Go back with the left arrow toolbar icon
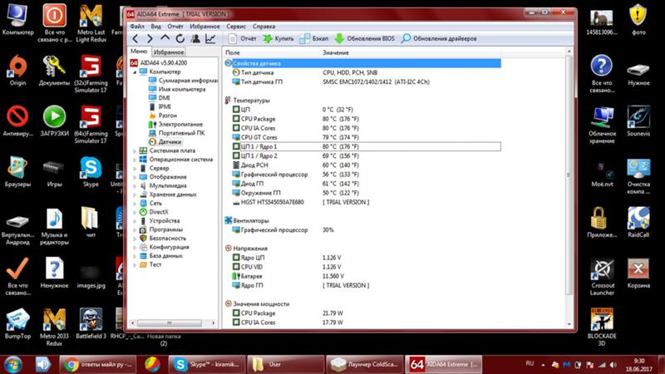This screenshot has height=374, width=665. [135, 38]
